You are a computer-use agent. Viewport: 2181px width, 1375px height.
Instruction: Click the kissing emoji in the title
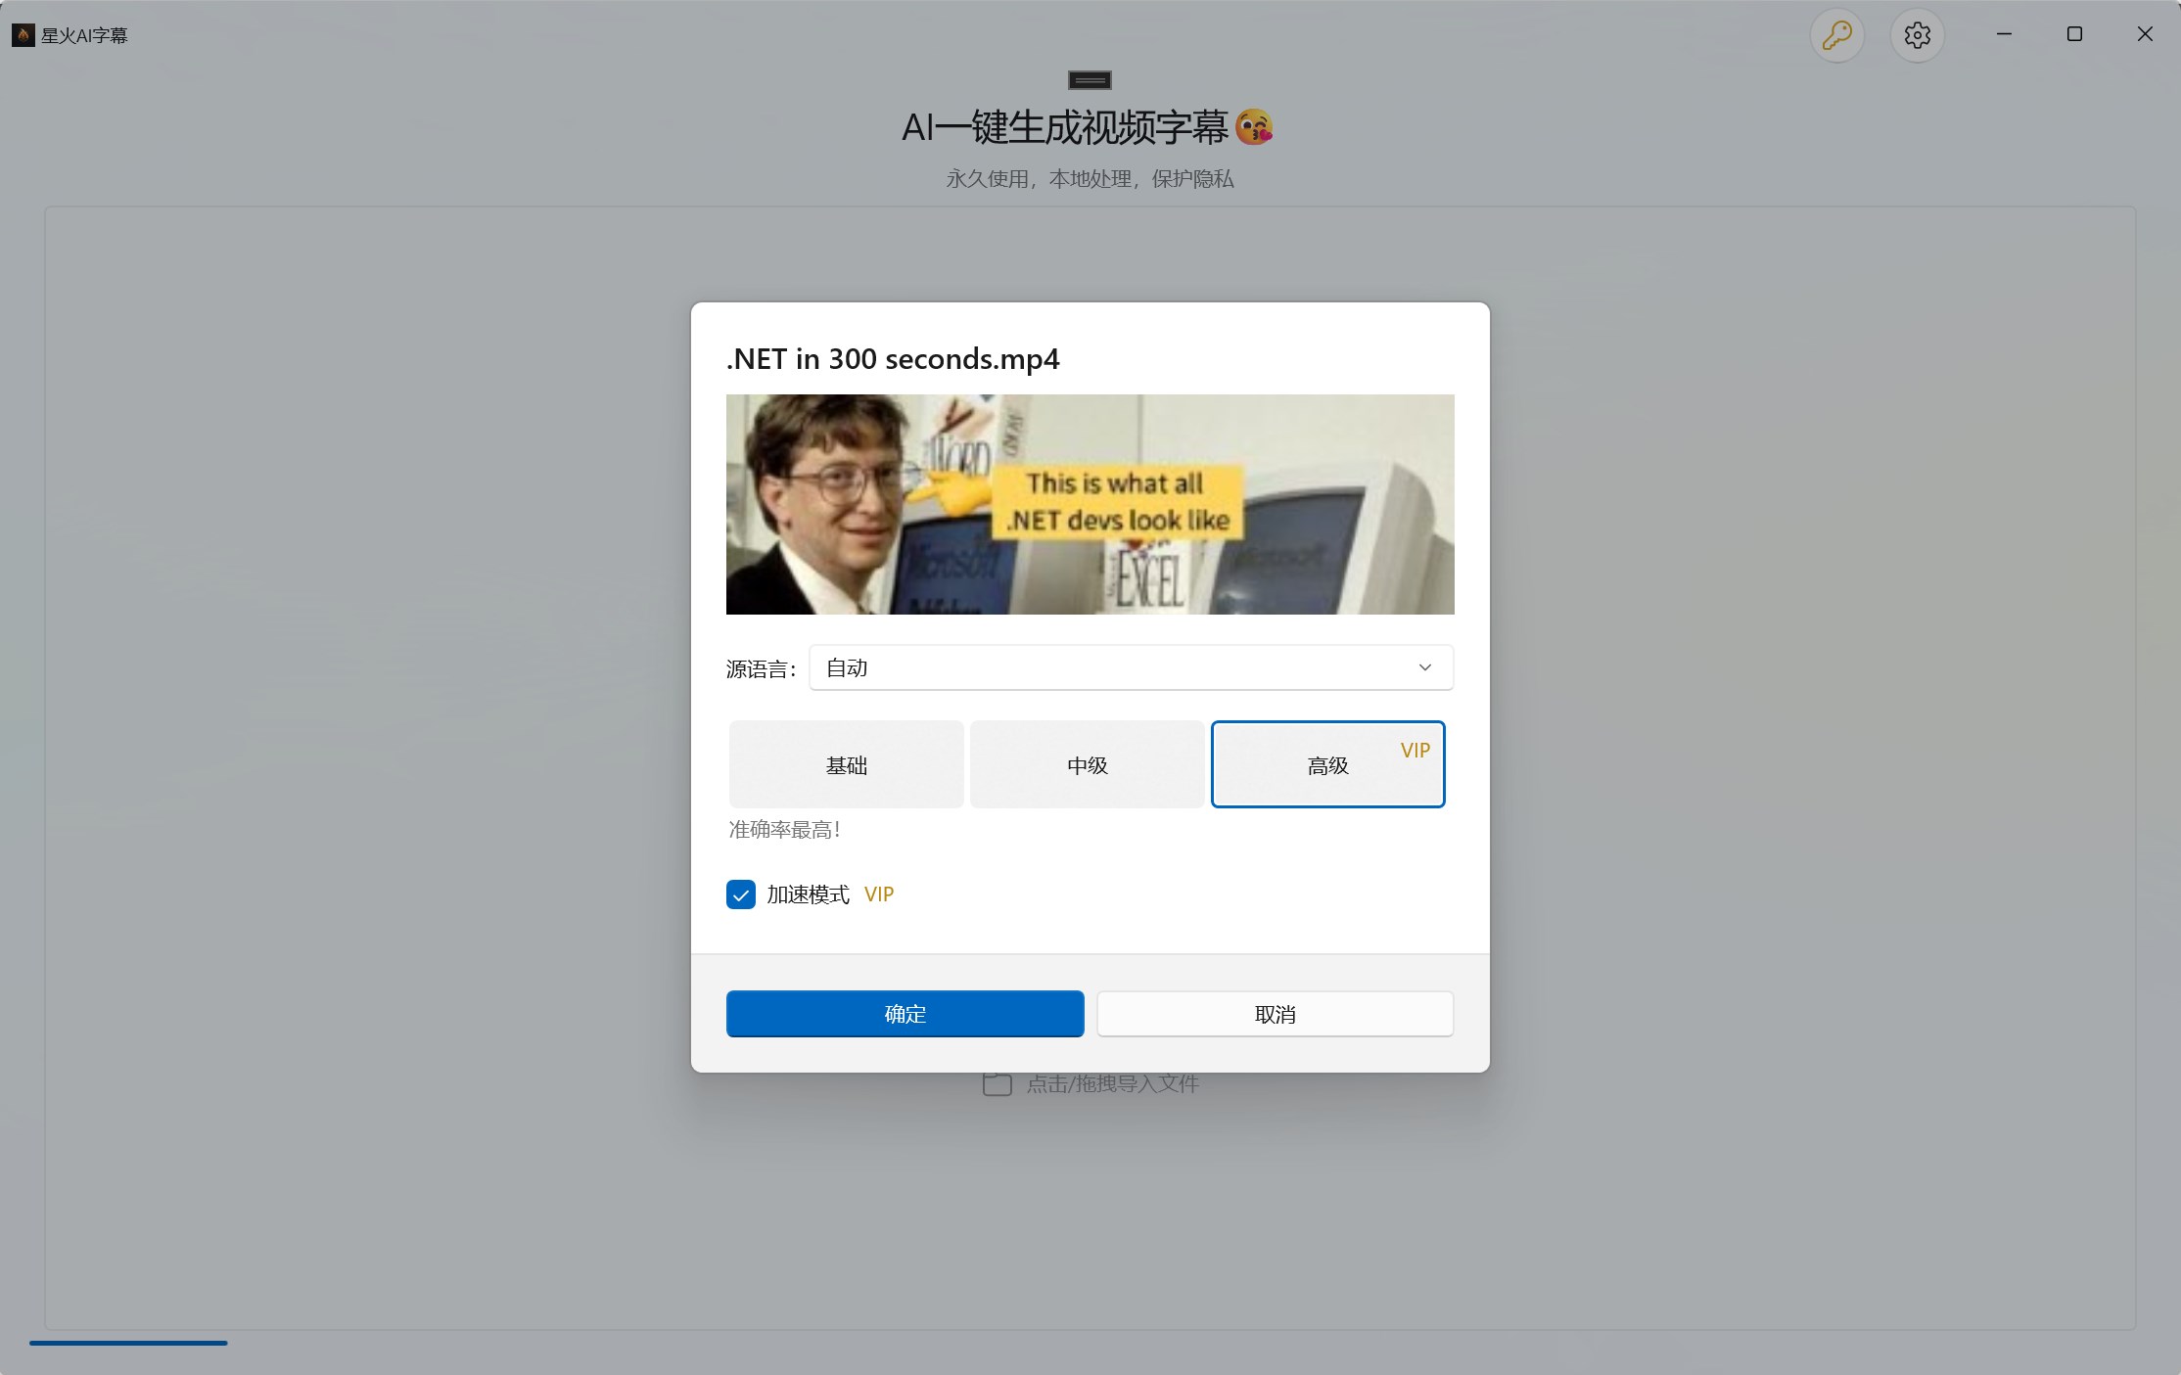pos(1254,127)
